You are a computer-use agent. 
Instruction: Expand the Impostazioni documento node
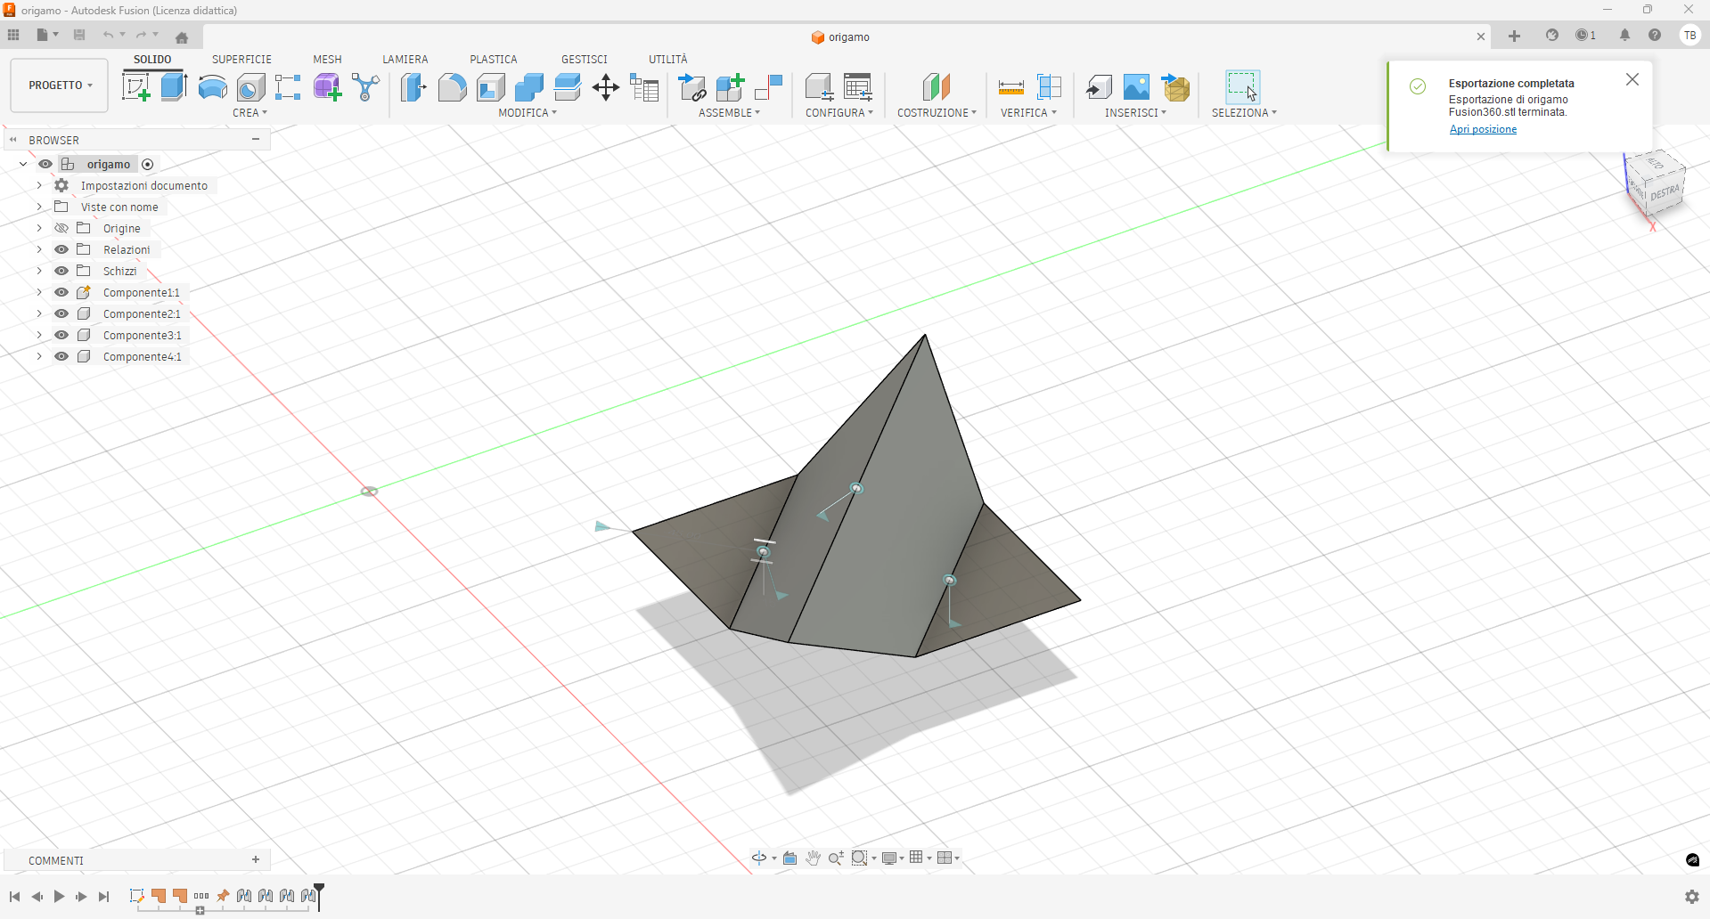point(38,185)
